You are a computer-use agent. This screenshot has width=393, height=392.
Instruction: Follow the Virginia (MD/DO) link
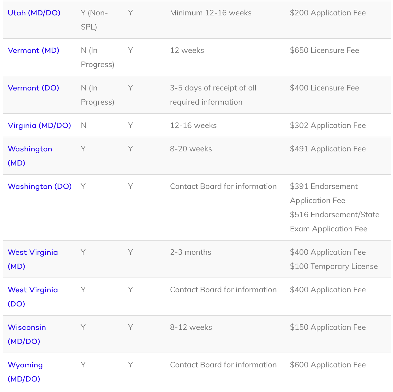39,126
